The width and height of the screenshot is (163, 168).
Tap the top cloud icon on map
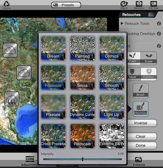[10, 50]
